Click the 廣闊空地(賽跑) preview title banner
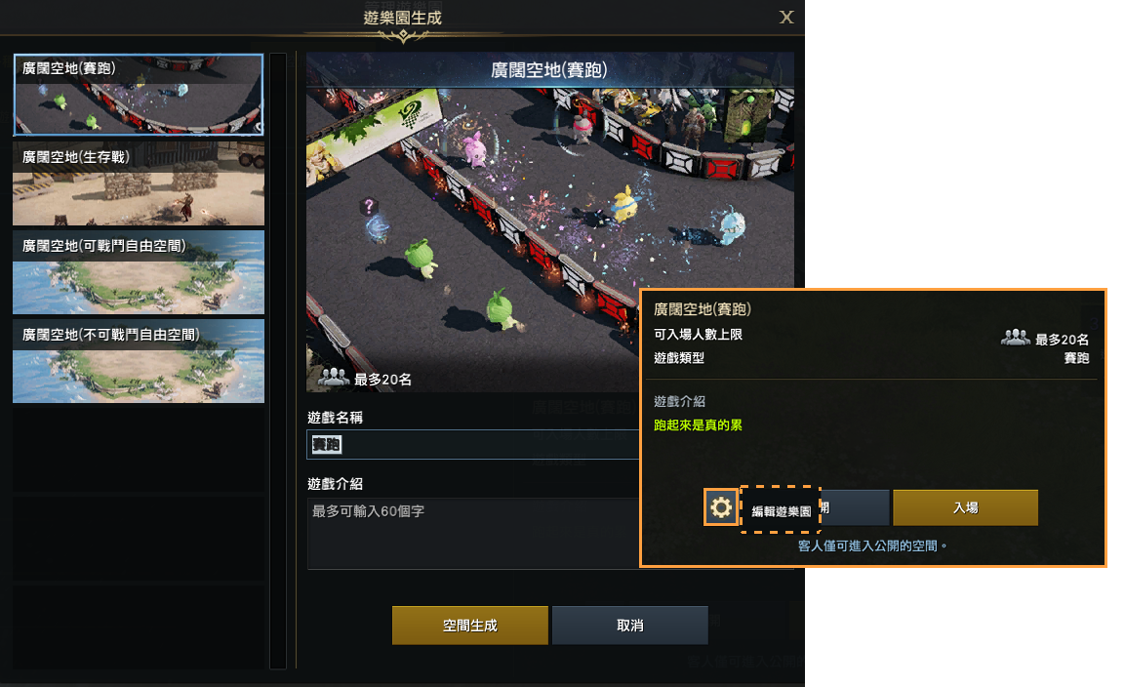Image resolution: width=1125 pixels, height=687 pixels. tap(549, 70)
